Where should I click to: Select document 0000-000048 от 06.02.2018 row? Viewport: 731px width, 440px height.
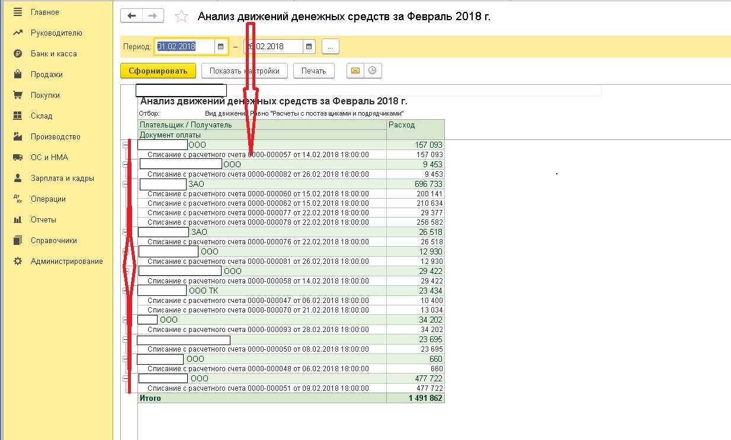[262, 368]
